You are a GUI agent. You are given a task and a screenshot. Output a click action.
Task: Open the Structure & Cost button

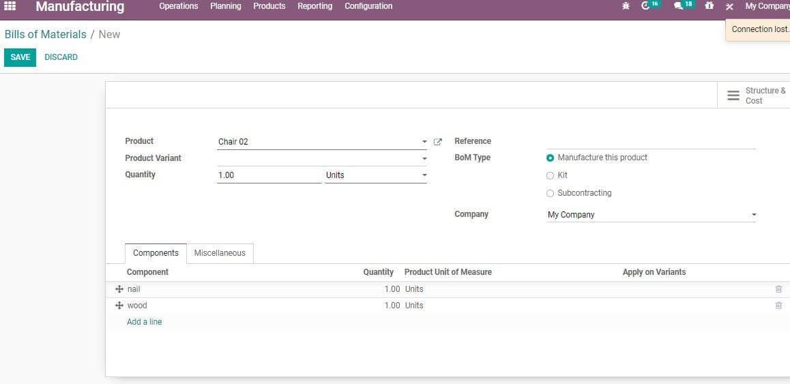(754, 95)
